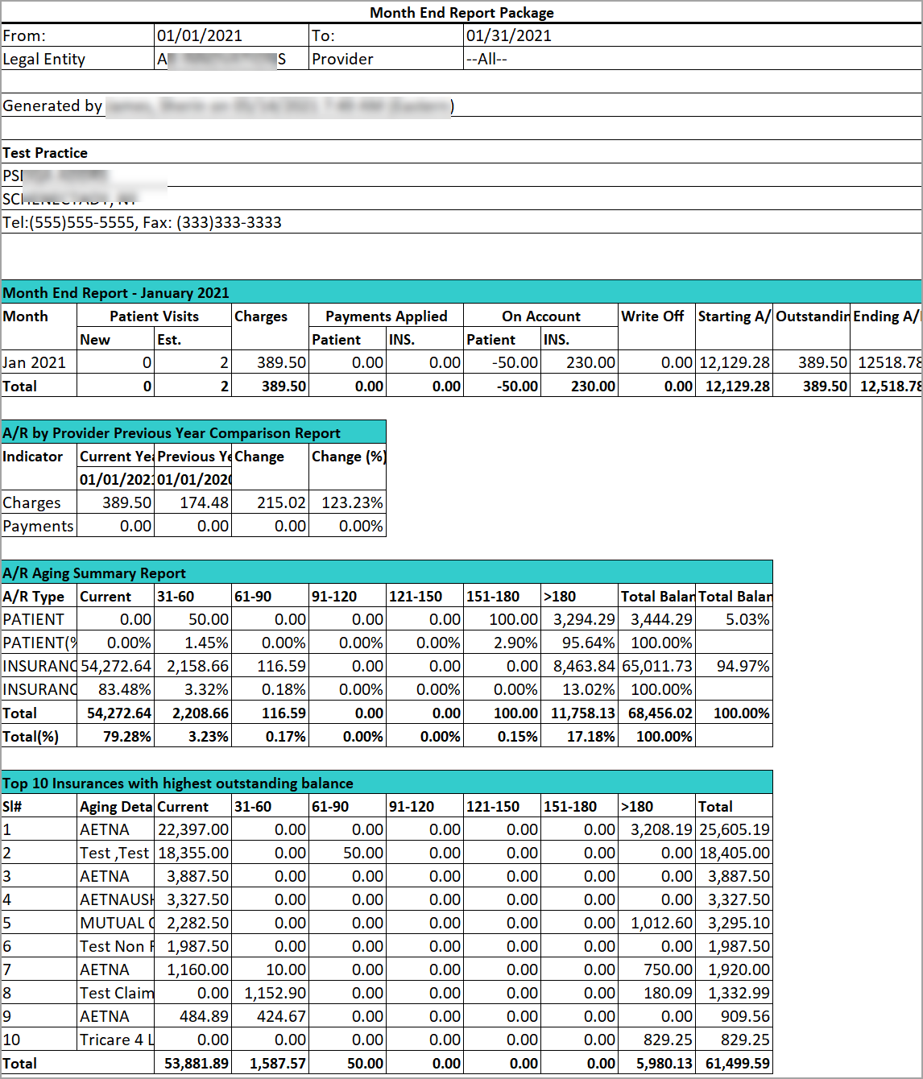Click the A/R Type column header
The height and width of the screenshot is (1079, 923).
point(34,597)
